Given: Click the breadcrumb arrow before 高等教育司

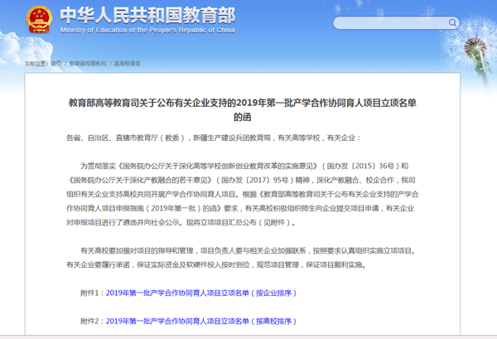Looking at the screenshot, I should (109, 63).
